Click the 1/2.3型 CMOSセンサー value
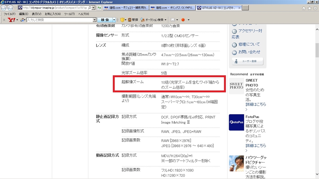The width and height of the screenshot is (319, 179). (180, 36)
